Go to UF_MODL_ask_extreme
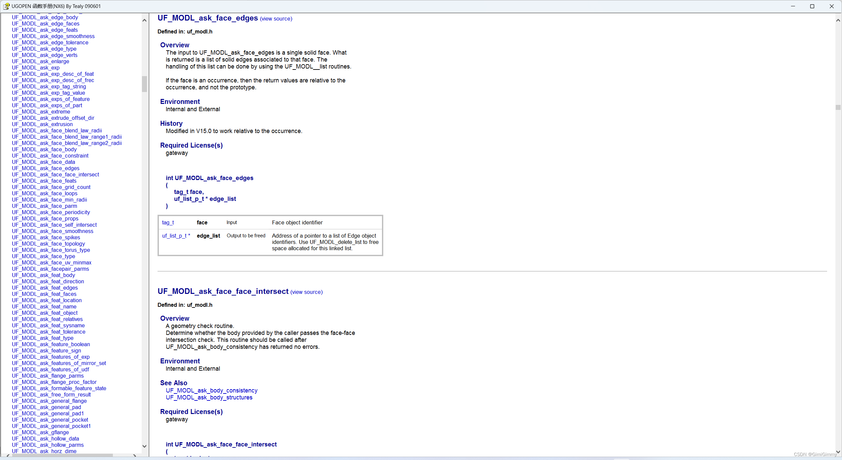842x460 pixels. tap(41, 112)
